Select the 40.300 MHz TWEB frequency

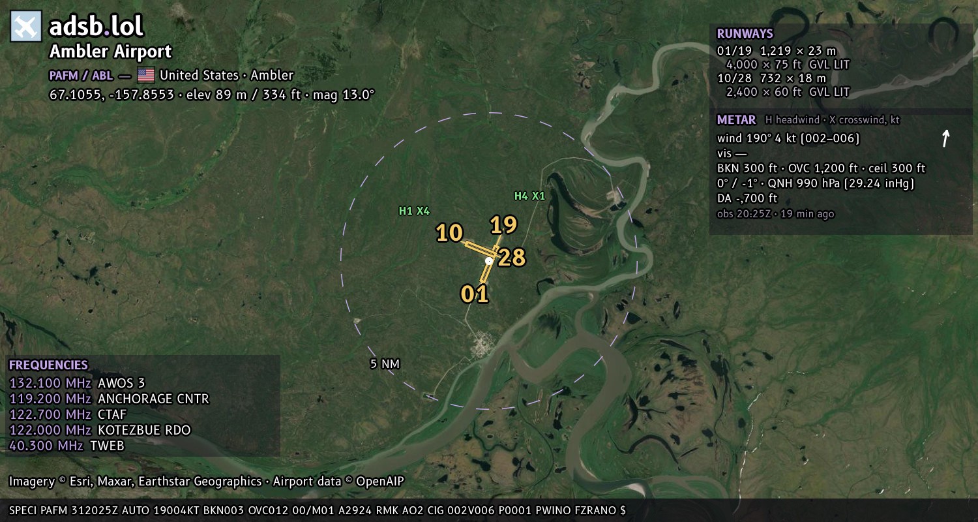coord(67,446)
